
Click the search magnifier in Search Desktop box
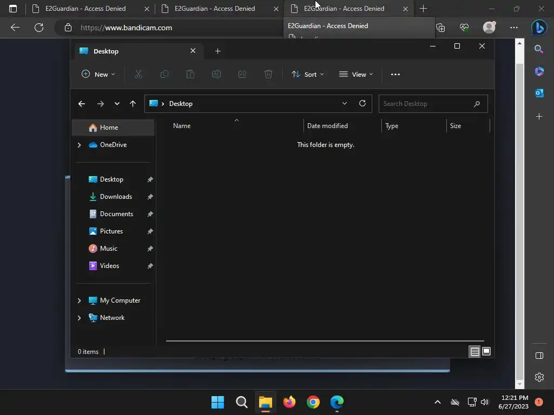477,104
